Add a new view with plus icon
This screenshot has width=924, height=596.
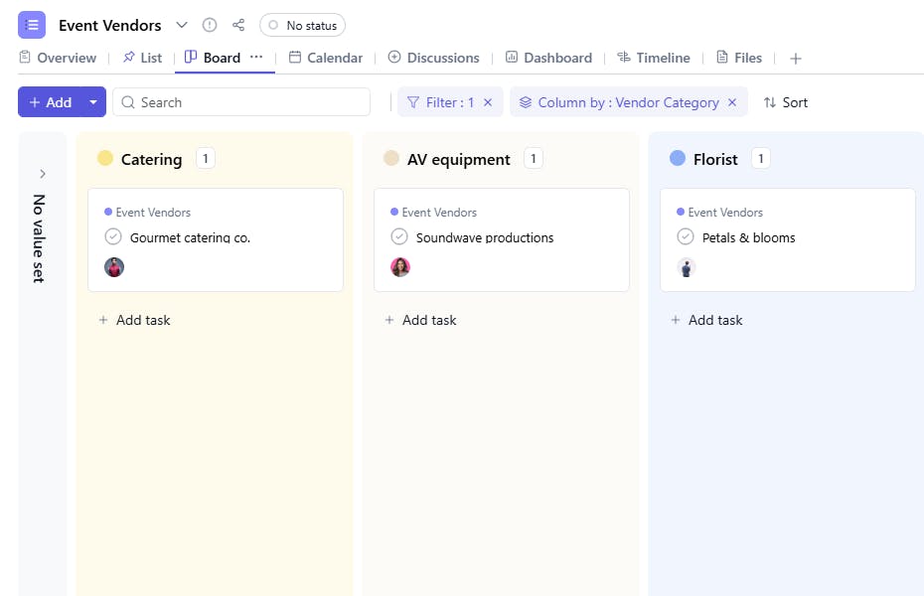pos(795,59)
